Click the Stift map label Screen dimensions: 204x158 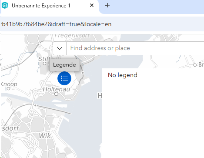(44, 59)
